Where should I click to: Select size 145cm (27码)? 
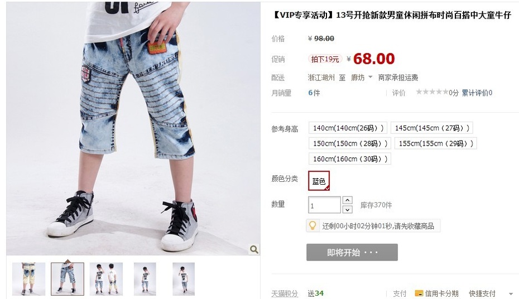431,128
